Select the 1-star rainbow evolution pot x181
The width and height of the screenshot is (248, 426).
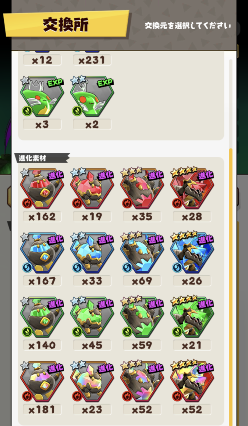tap(42, 382)
